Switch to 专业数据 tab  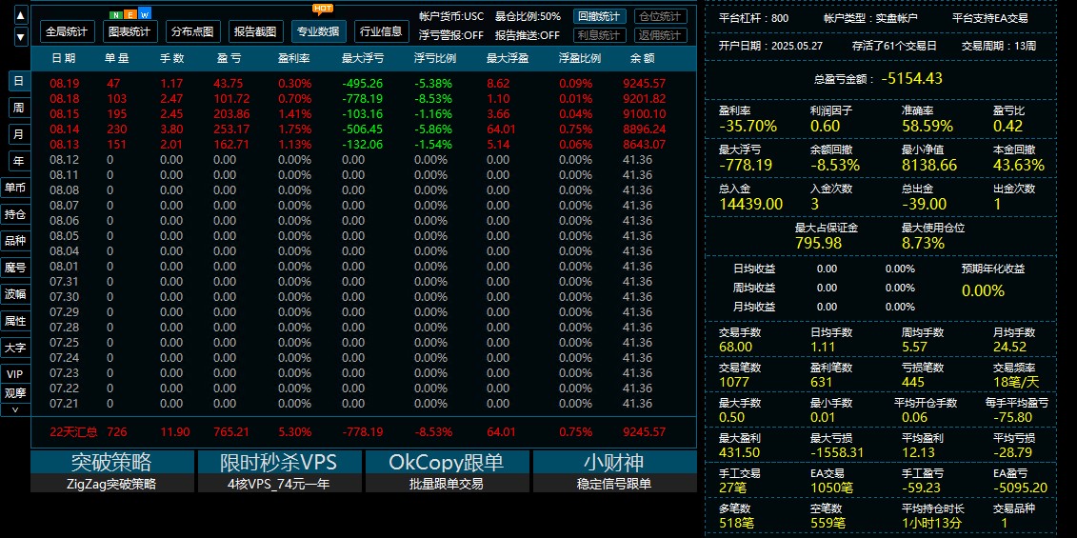point(319,30)
